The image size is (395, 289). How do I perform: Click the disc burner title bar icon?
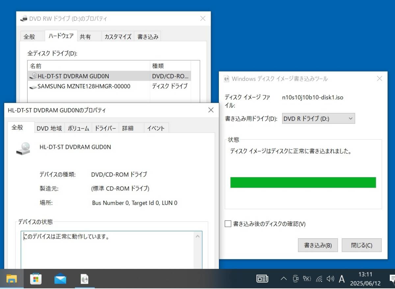226,79
